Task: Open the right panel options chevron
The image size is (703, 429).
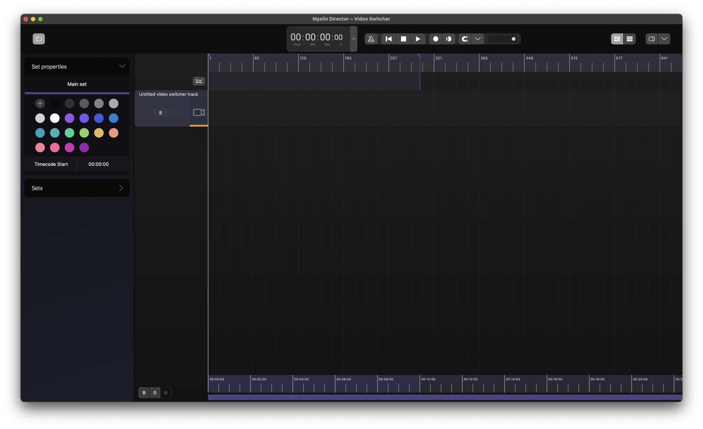Action: pos(664,39)
